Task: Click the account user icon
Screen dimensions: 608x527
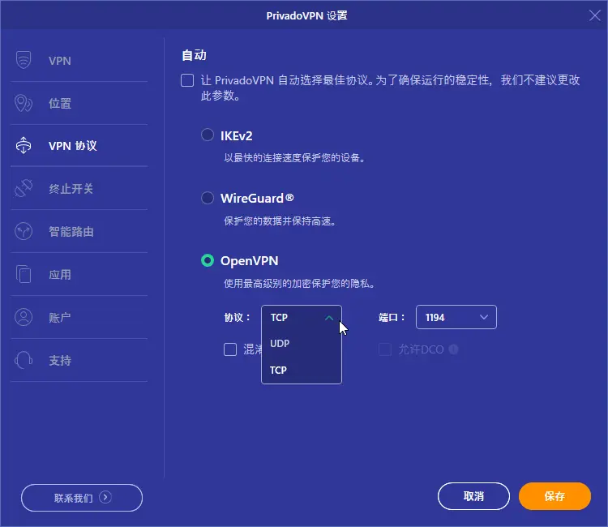Action: 24,317
